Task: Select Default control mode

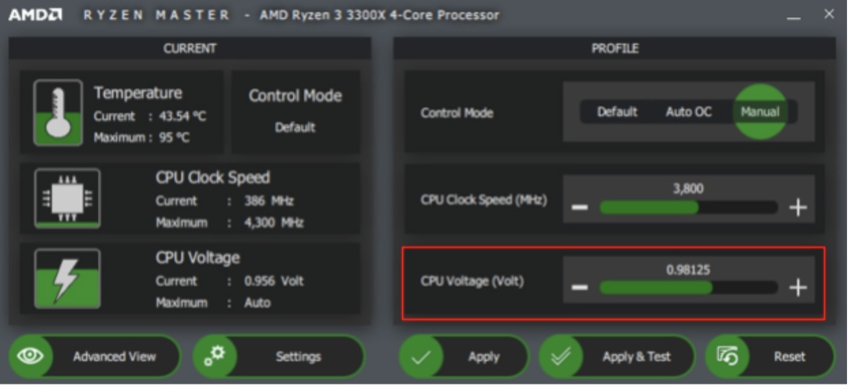Action: point(617,112)
